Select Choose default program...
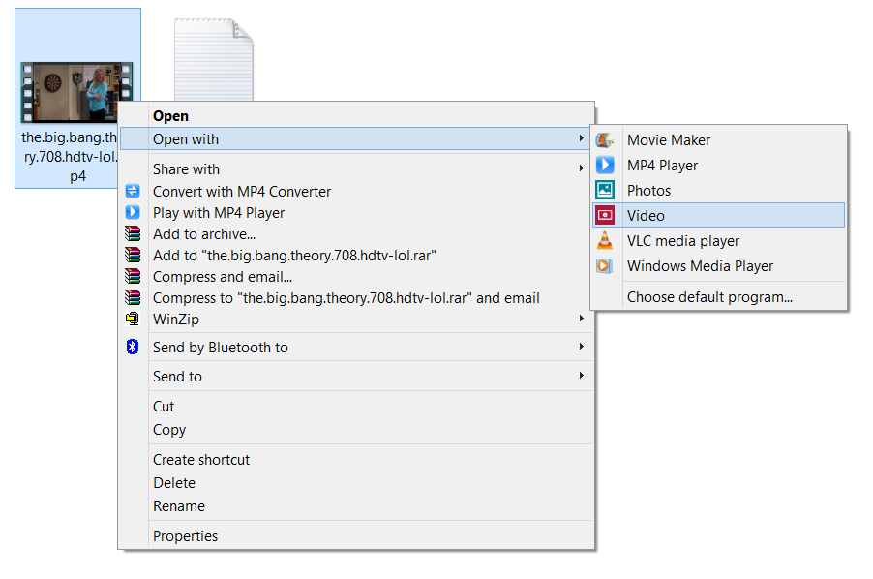The height and width of the screenshot is (579, 873). (719, 296)
